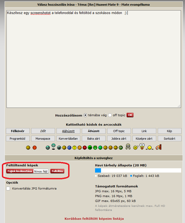Click the 'Foglalt: 1 443 kB' text
This screenshot has width=185, height=223.
point(146,176)
